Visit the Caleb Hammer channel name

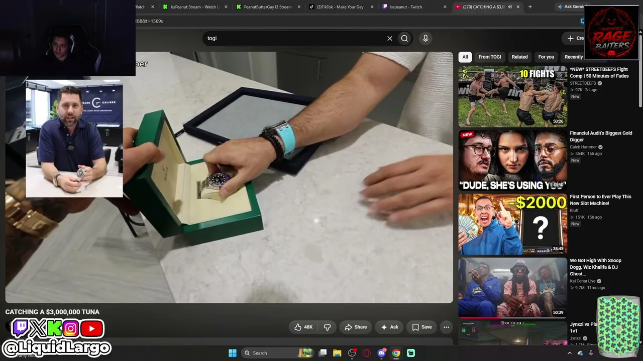point(583,147)
